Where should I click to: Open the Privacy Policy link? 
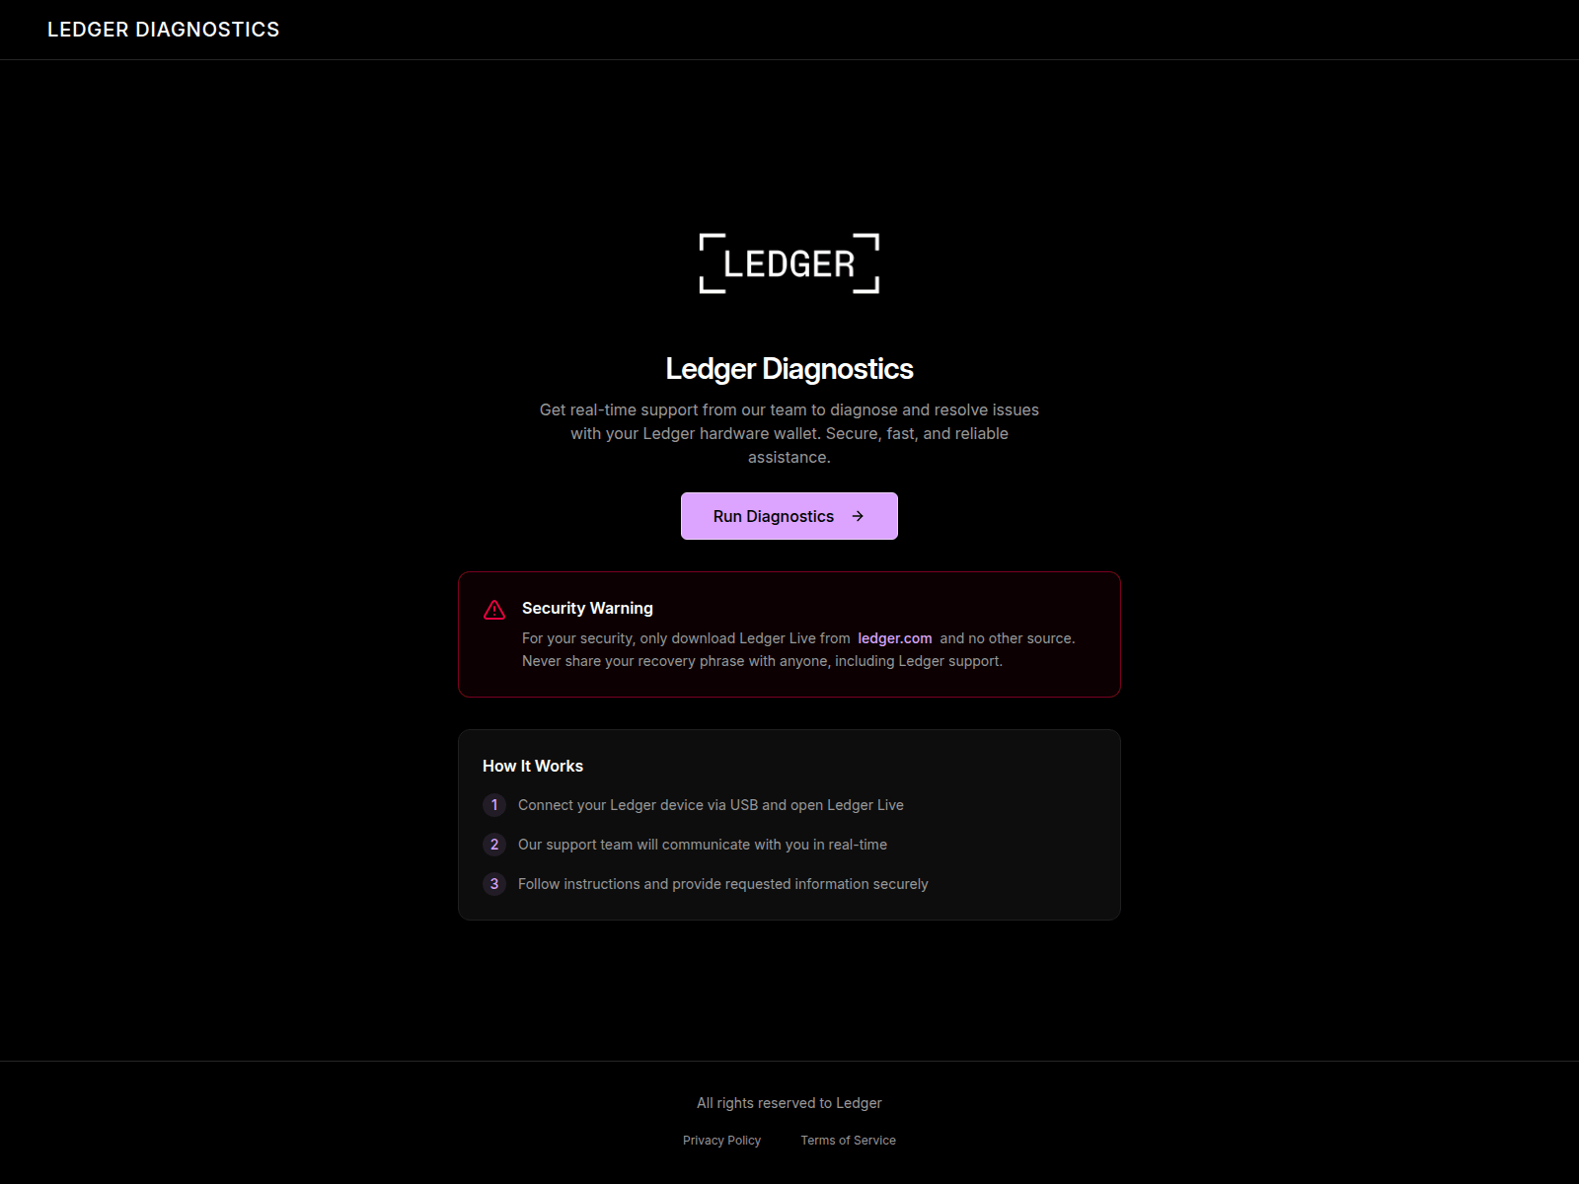722,1141
